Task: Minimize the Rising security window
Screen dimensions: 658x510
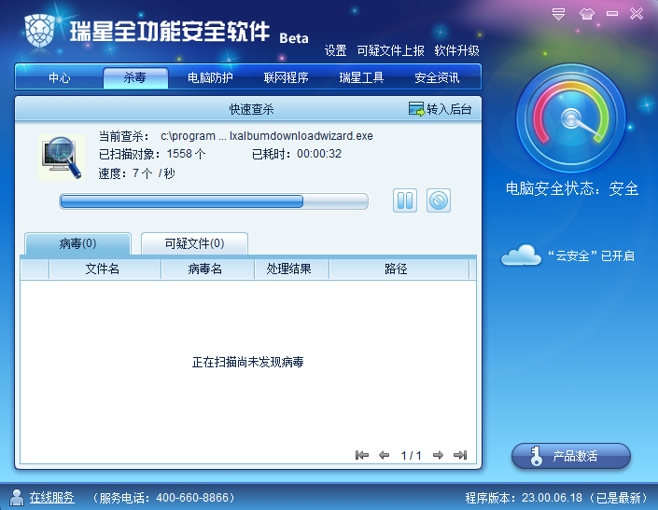Action: coord(612,14)
